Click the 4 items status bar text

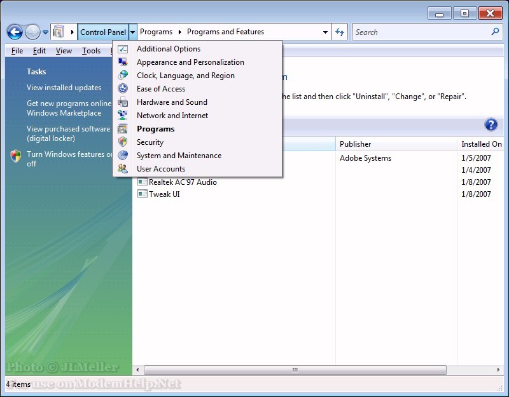[x=18, y=384]
